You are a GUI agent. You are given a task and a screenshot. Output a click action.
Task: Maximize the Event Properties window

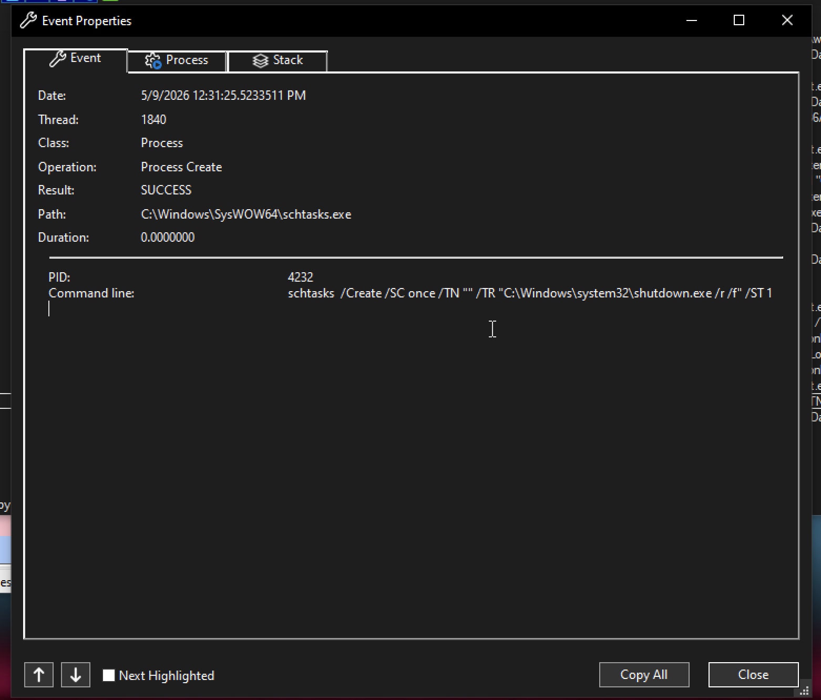coord(739,20)
